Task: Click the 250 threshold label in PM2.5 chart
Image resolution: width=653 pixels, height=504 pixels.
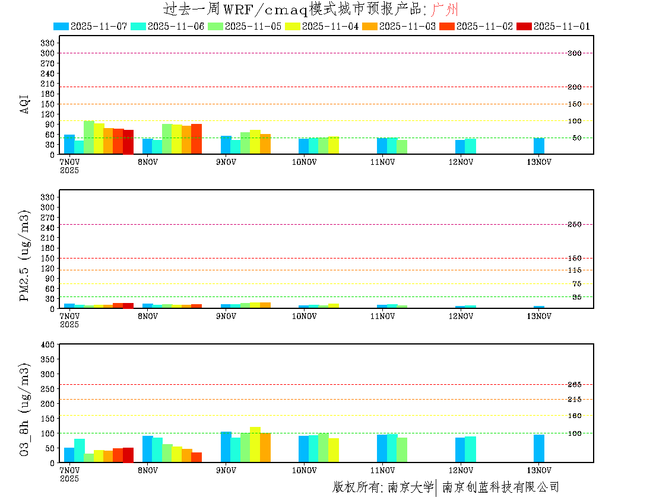Action: 574,224
